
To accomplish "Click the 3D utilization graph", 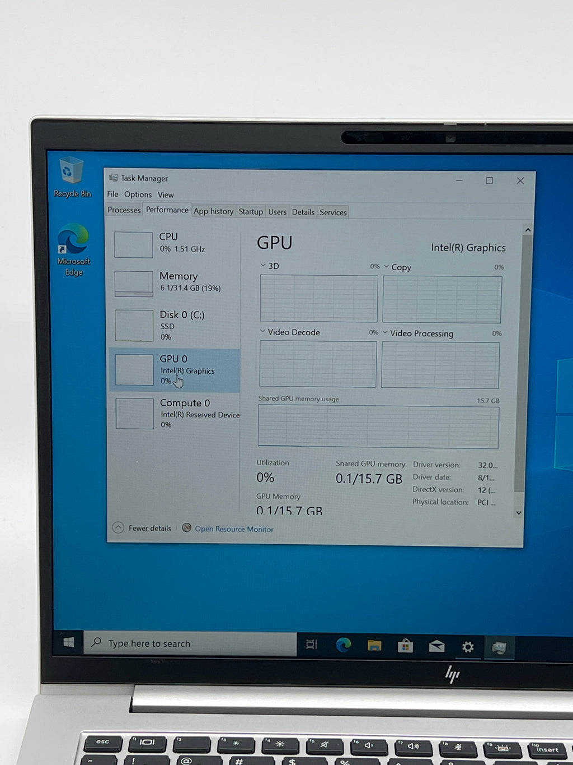I will (x=318, y=298).
